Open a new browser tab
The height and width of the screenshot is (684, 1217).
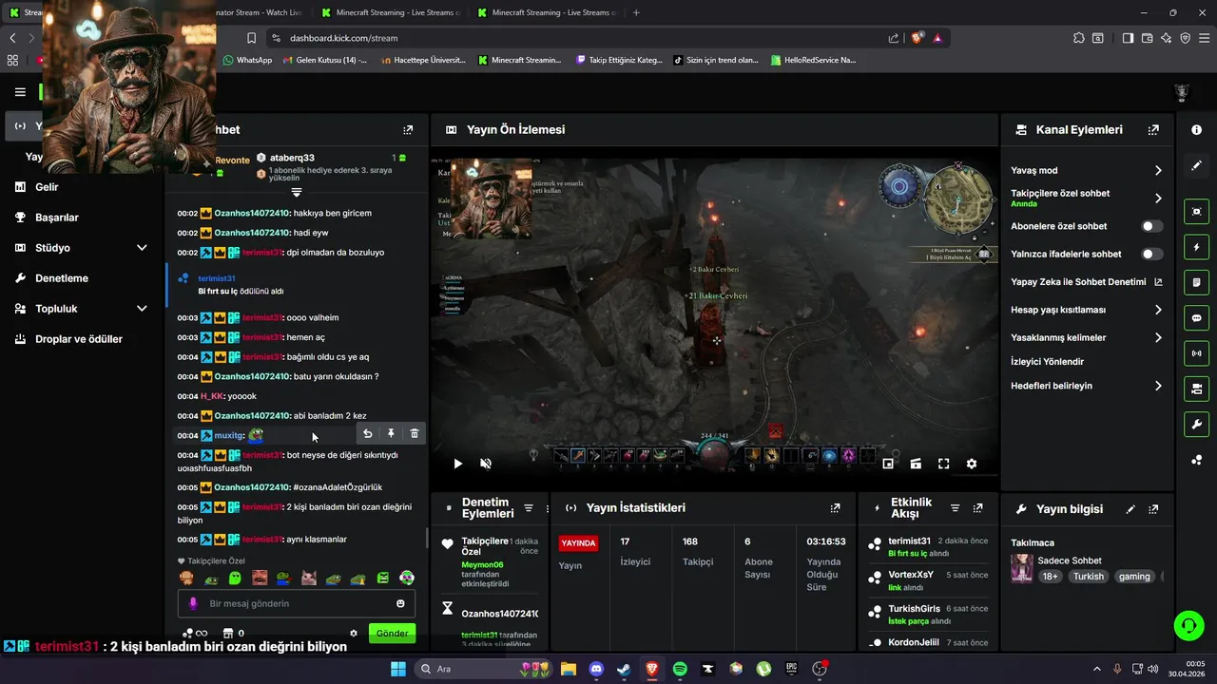click(x=636, y=12)
